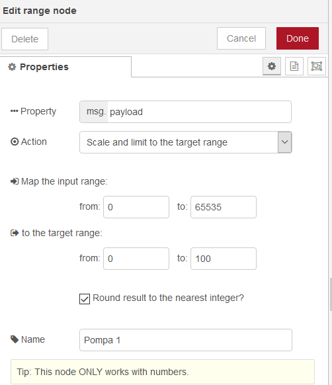Click the input range to field 65535
This screenshot has width=332, height=385.
(x=224, y=207)
